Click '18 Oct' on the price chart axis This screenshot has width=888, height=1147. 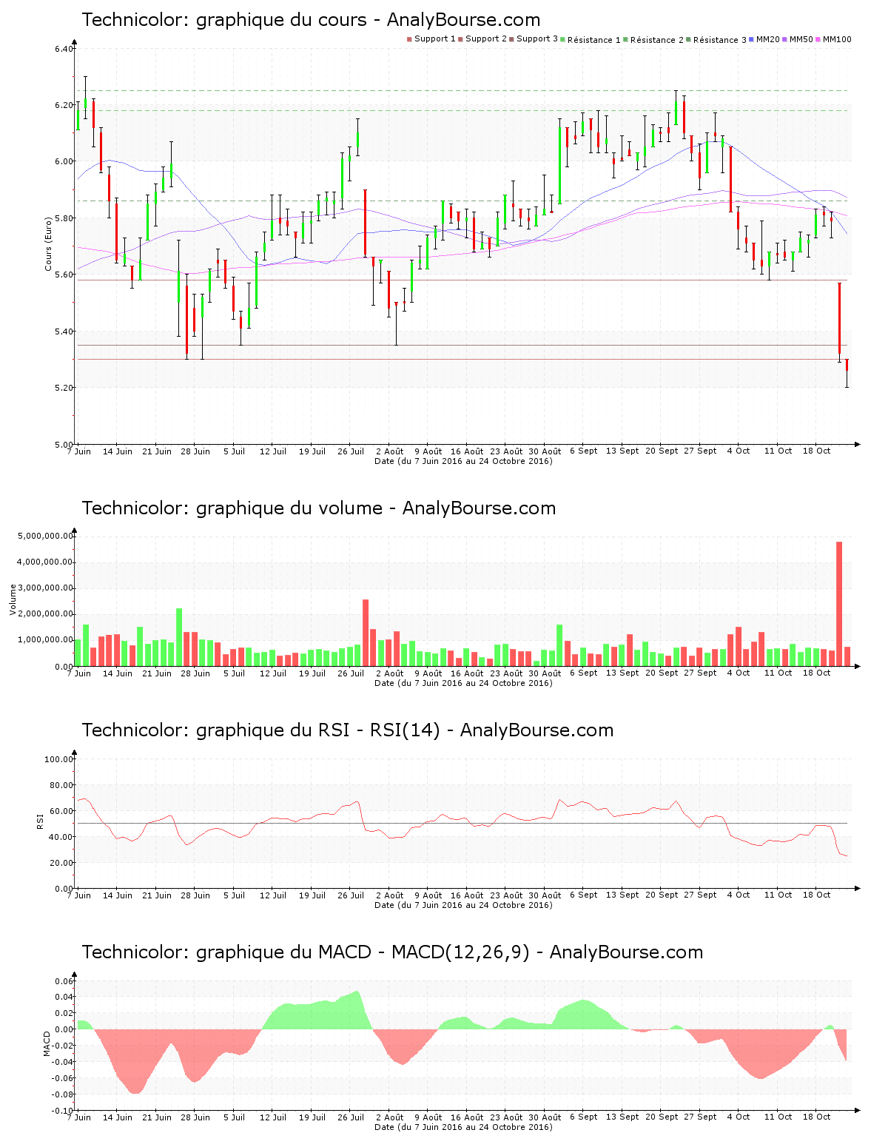[x=818, y=451]
